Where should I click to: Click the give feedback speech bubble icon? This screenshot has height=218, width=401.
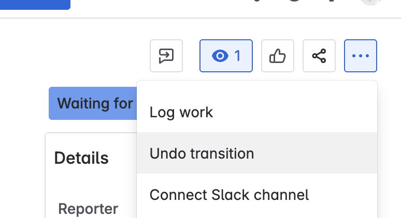click(x=166, y=56)
